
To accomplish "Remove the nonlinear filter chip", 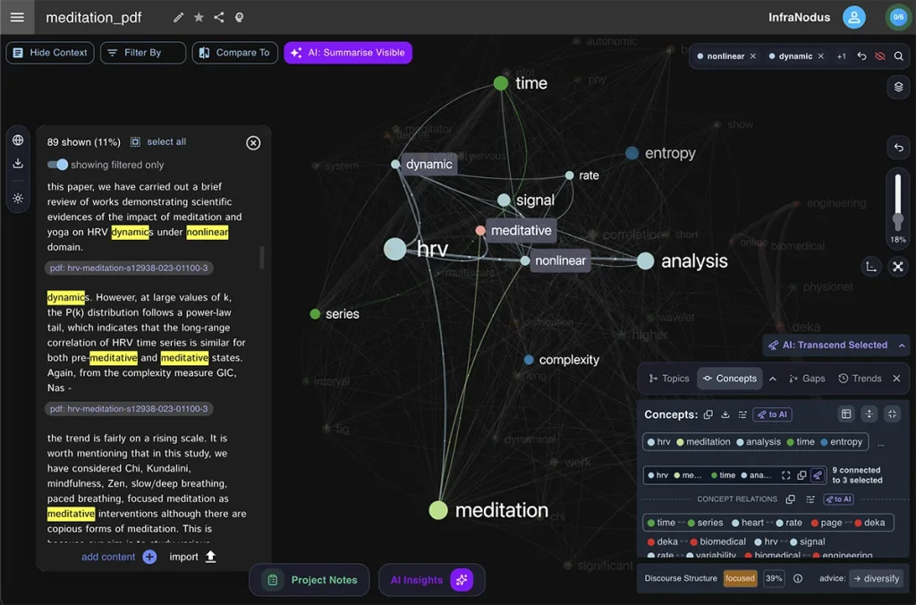I will pyautogui.click(x=753, y=56).
